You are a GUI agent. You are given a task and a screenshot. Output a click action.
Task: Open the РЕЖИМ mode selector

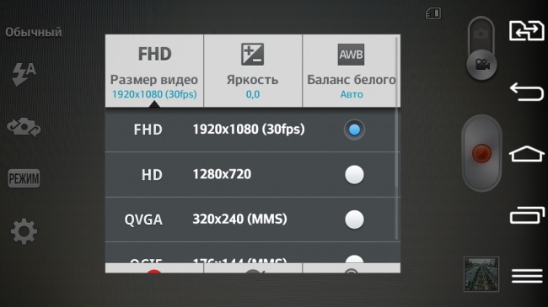pos(24,178)
